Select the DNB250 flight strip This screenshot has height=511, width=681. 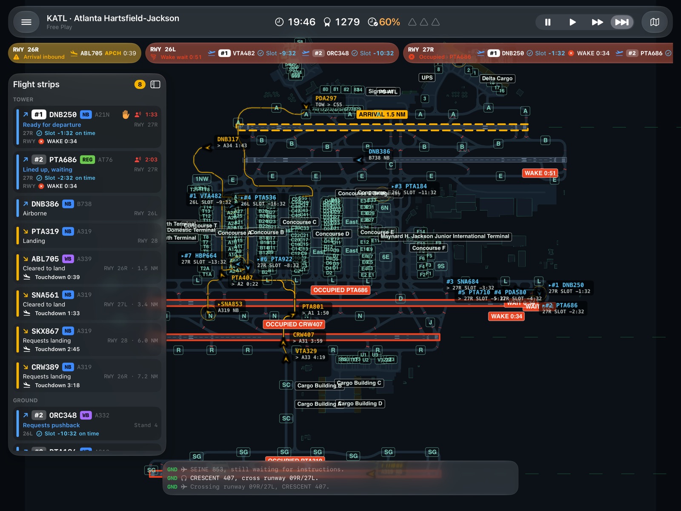pos(87,127)
